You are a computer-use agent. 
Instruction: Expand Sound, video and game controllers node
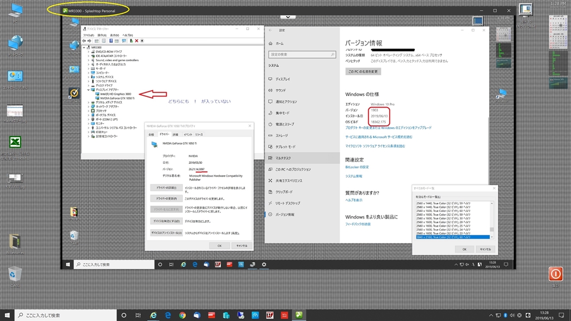89,60
